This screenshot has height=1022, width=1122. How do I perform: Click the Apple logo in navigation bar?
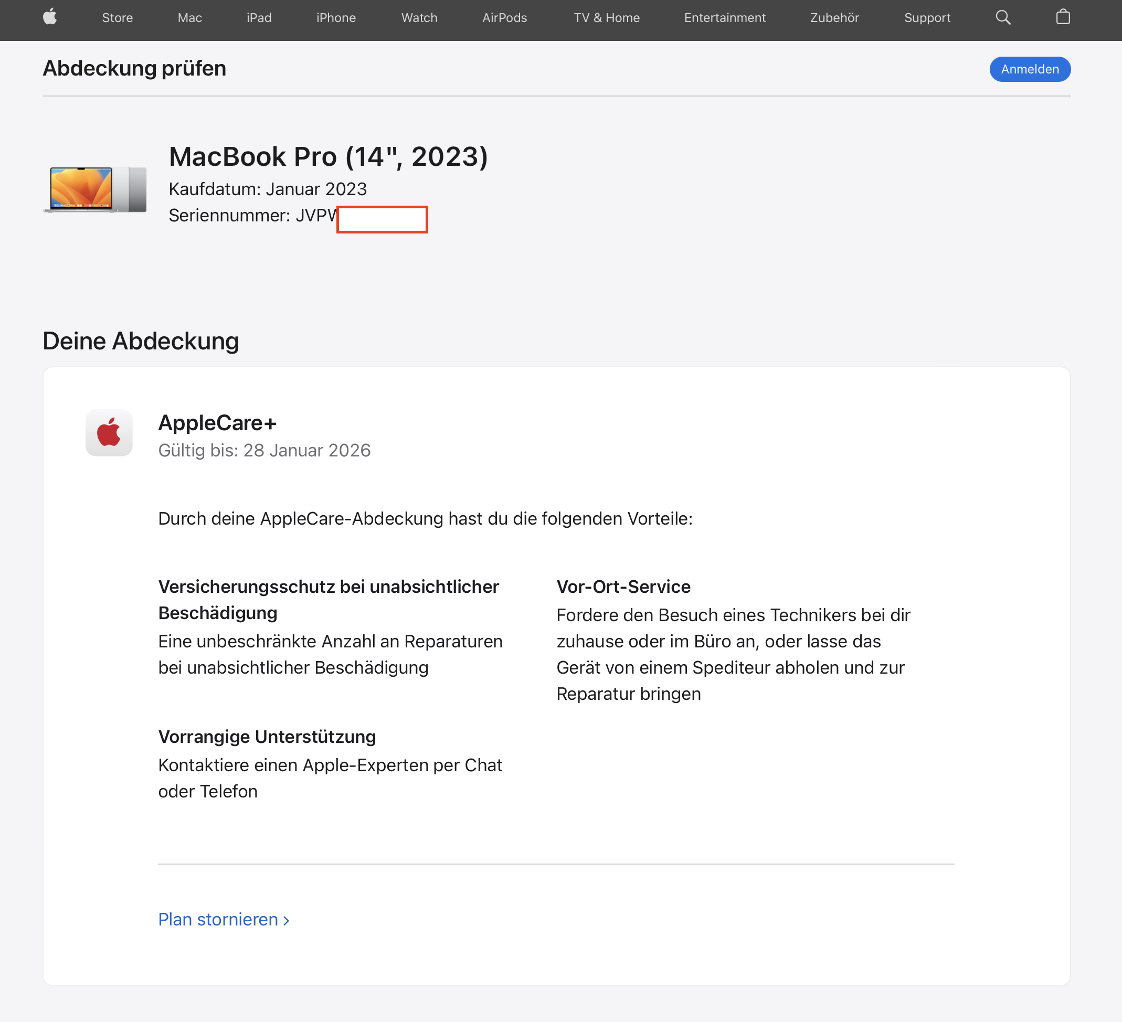[50, 17]
